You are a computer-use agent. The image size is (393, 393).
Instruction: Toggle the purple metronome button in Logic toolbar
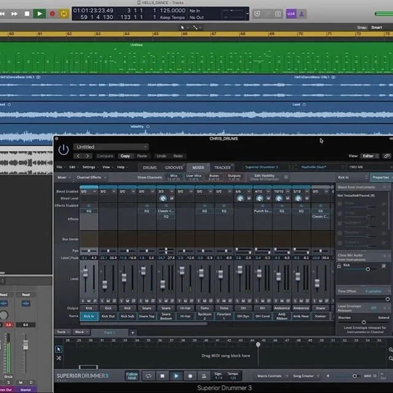tap(302, 14)
